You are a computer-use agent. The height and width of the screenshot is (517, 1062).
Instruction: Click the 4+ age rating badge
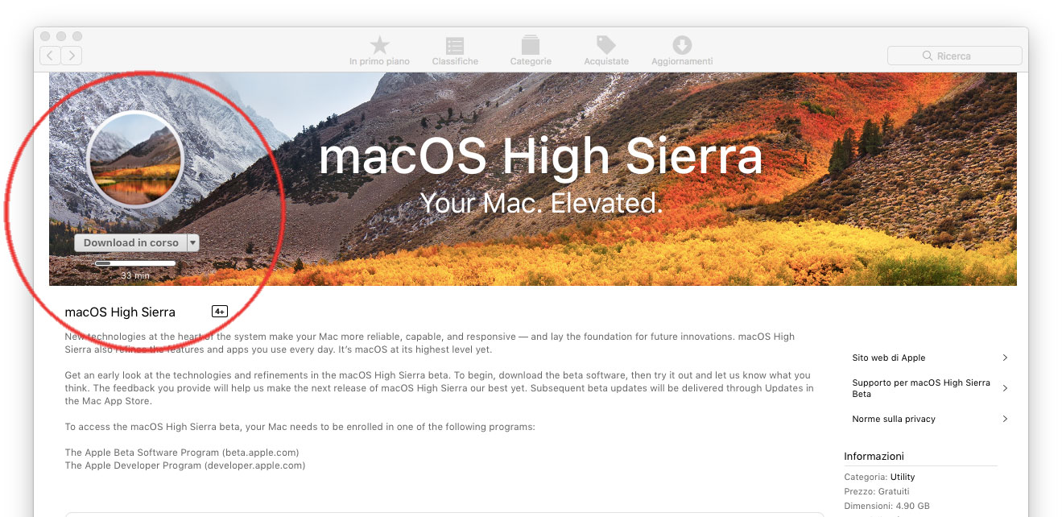click(x=219, y=311)
